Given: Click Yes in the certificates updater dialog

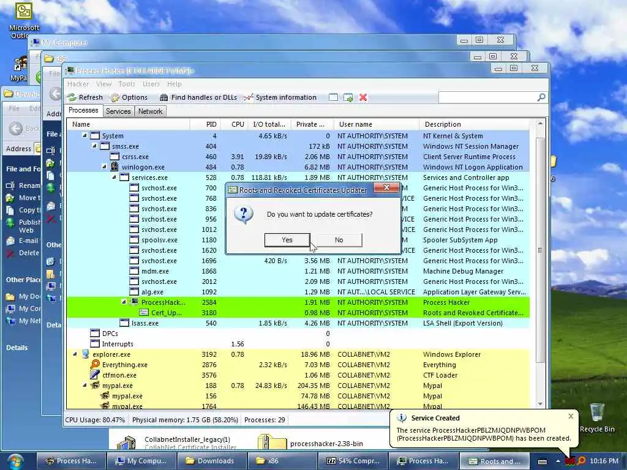Looking at the screenshot, I should (287, 240).
